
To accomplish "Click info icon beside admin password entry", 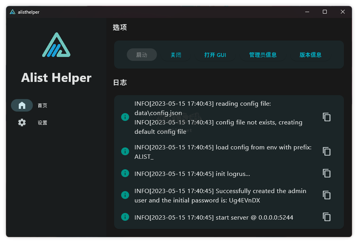I will (x=125, y=195).
